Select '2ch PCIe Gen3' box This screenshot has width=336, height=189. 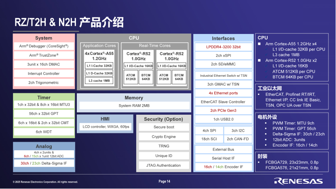pyautogui.click(x=223, y=110)
